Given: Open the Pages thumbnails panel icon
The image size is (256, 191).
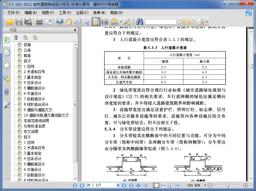Looking at the screenshot, I should [x=7, y=53].
